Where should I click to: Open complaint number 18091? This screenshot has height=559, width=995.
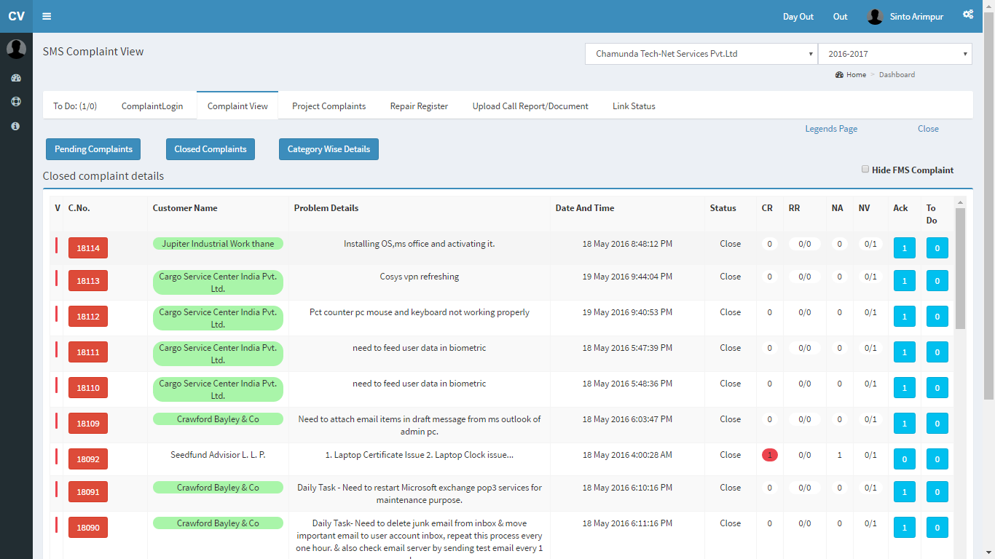click(x=88, y=492)
